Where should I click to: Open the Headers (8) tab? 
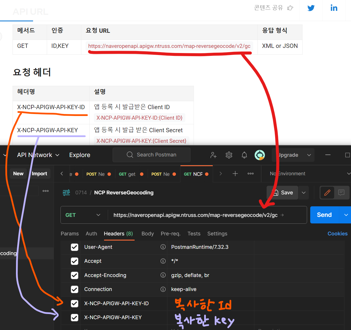click(118, 234)
